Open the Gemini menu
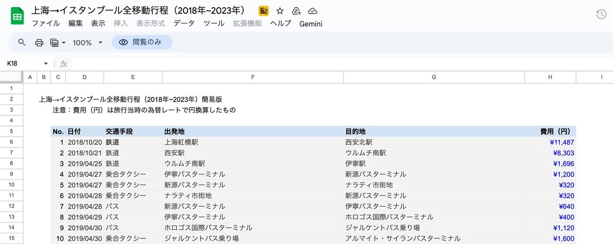 point(311,23)
